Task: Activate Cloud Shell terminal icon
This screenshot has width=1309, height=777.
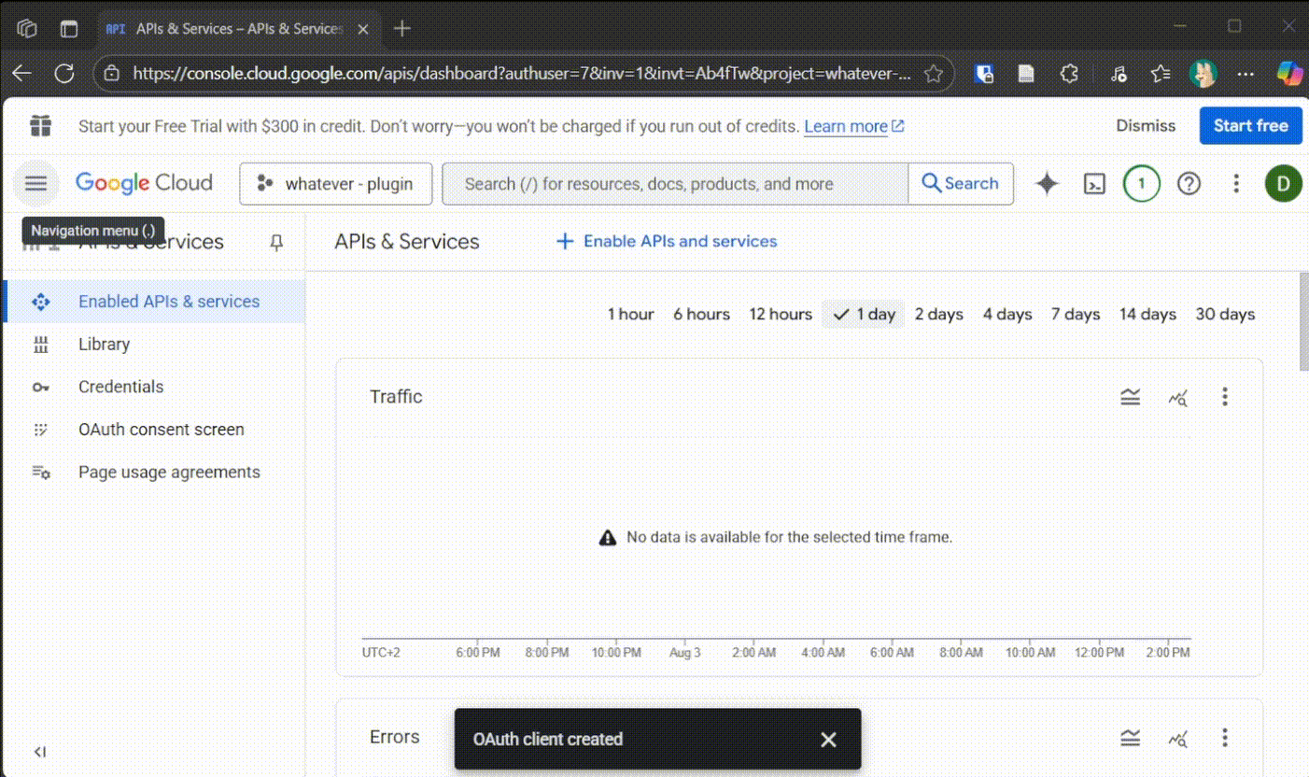Action: [x=1094, y=184]
